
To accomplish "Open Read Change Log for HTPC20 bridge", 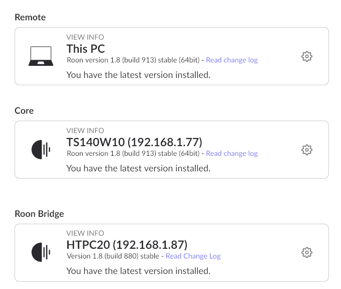I will click(193, 256).
